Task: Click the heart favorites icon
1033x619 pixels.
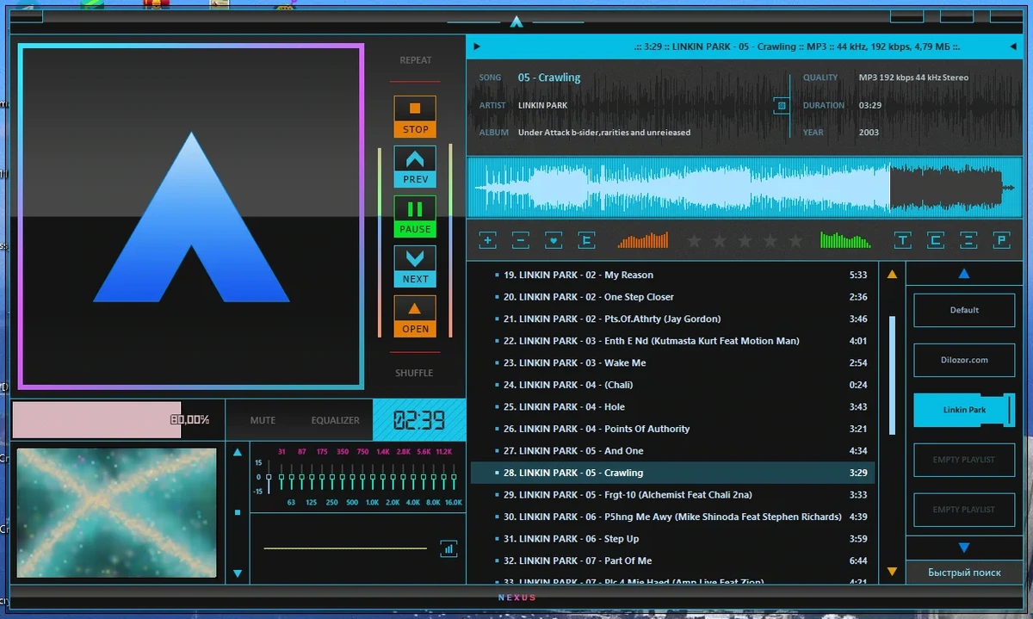Action: 554,240
